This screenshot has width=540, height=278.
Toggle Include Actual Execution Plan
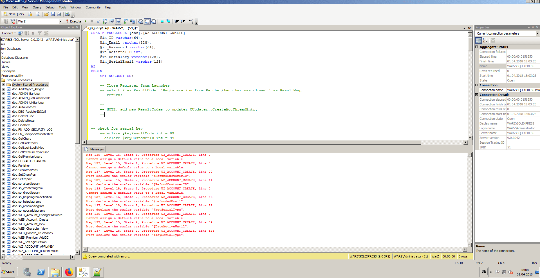(x=126, y=21)
